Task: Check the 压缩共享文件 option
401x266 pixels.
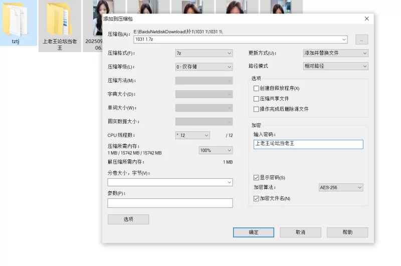Action: click(x=257, y=99)
